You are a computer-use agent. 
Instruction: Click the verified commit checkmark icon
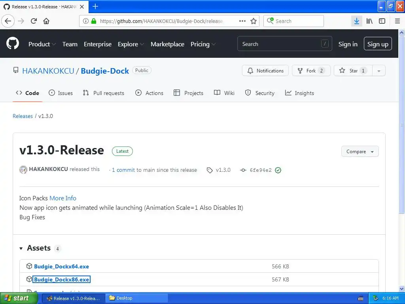(278, 170)
